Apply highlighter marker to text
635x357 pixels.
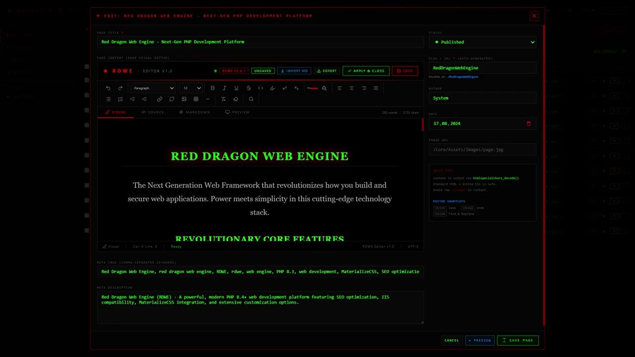pyautogui.click(x=272, y=88)
